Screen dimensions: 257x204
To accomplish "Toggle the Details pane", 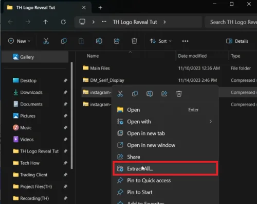I will 237,41.
